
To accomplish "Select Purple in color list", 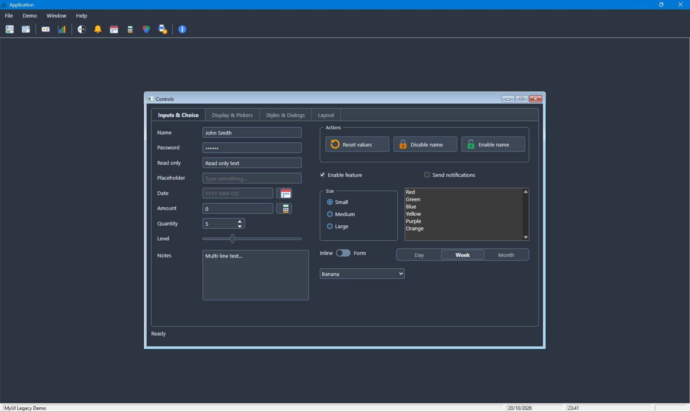I will pos(463,221).
